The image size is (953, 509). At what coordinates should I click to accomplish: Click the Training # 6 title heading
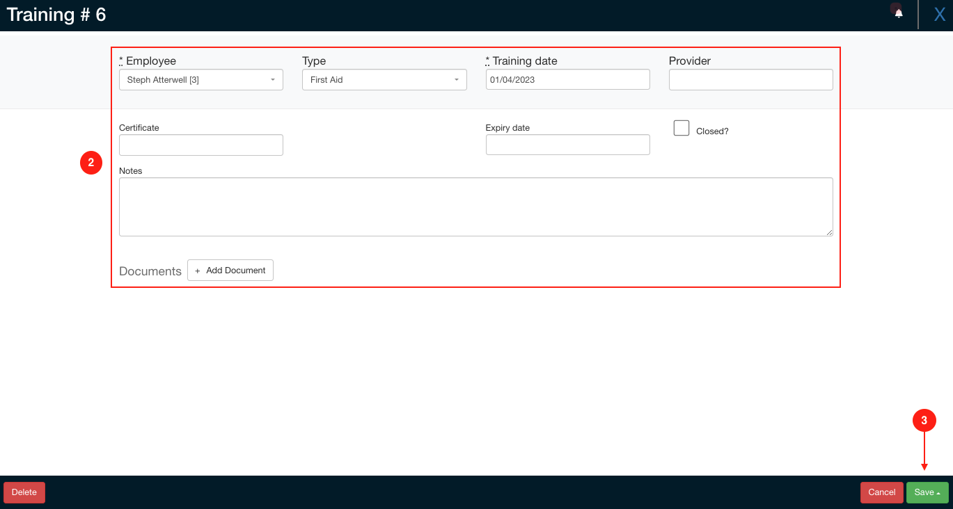pos(56,15)
